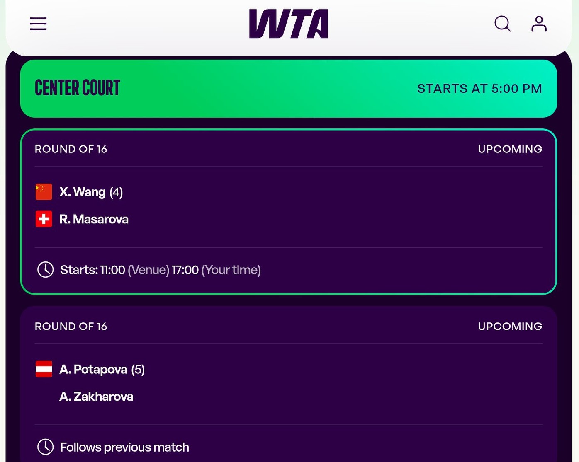Select the Center Court header banner

77,88
